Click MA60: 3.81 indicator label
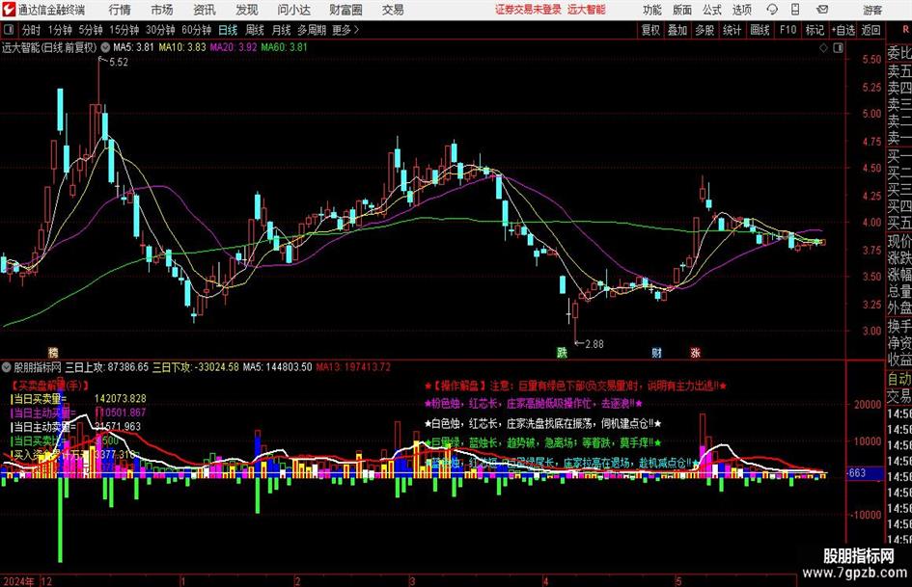The height and width of the screenshot is (587, 912). [x=285, y=47]
